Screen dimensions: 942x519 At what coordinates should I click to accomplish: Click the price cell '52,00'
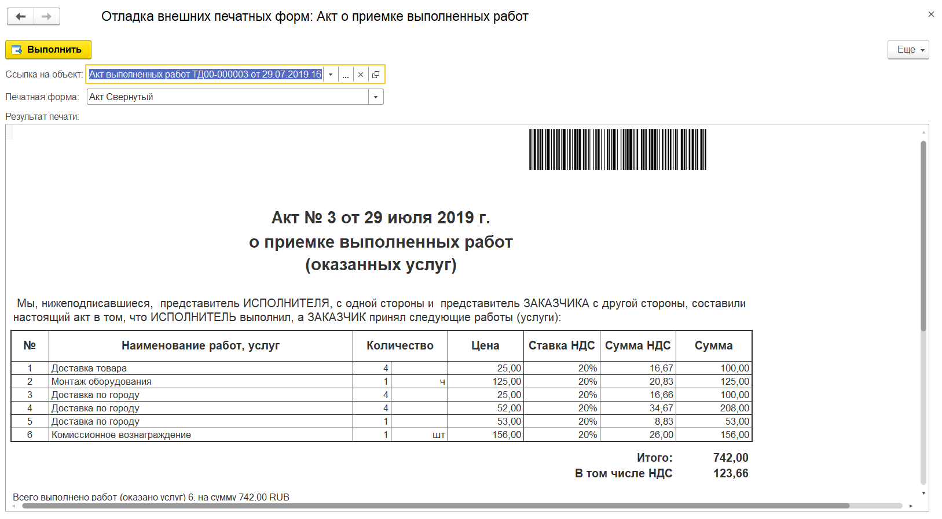click(x=485, y=408)
